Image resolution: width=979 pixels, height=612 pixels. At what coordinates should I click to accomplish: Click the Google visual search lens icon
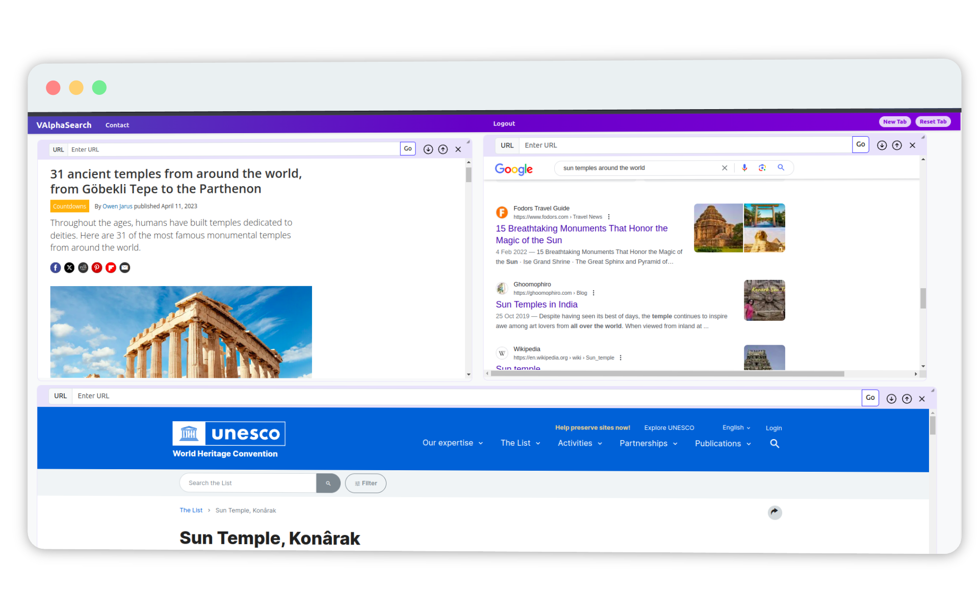tap(762, 168)
